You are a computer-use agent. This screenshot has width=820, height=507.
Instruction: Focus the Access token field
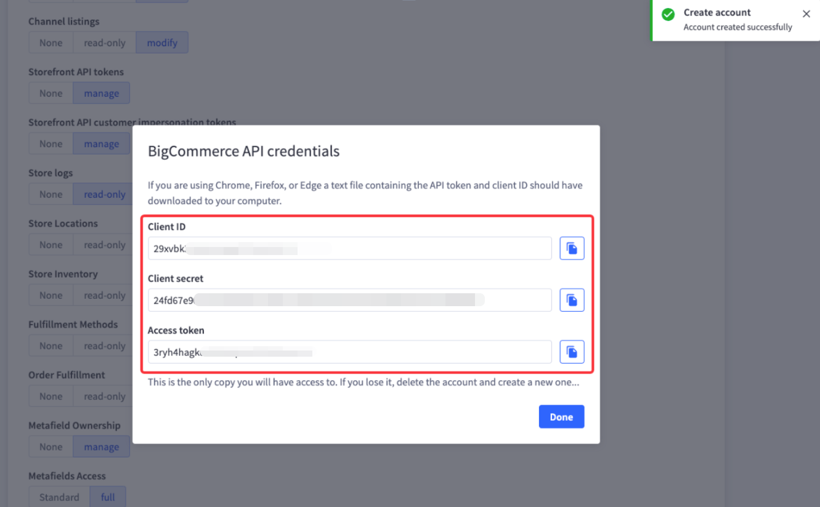pos(349,352)
